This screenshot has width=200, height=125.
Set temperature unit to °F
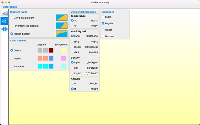[72, 26]
